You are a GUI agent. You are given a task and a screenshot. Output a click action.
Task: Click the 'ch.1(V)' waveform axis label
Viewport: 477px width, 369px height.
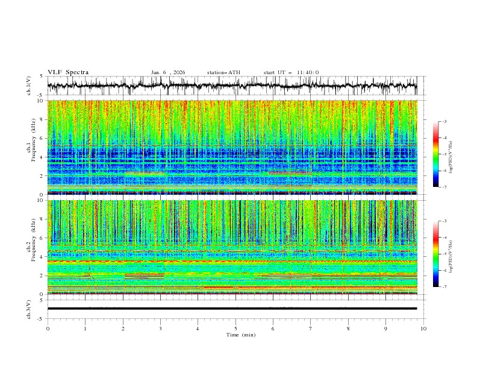[x=29, y=86]
